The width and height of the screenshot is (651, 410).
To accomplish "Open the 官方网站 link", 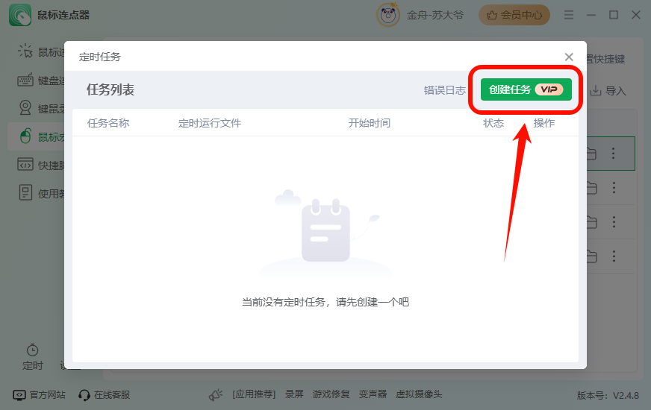I will click(x=40, y=394).
